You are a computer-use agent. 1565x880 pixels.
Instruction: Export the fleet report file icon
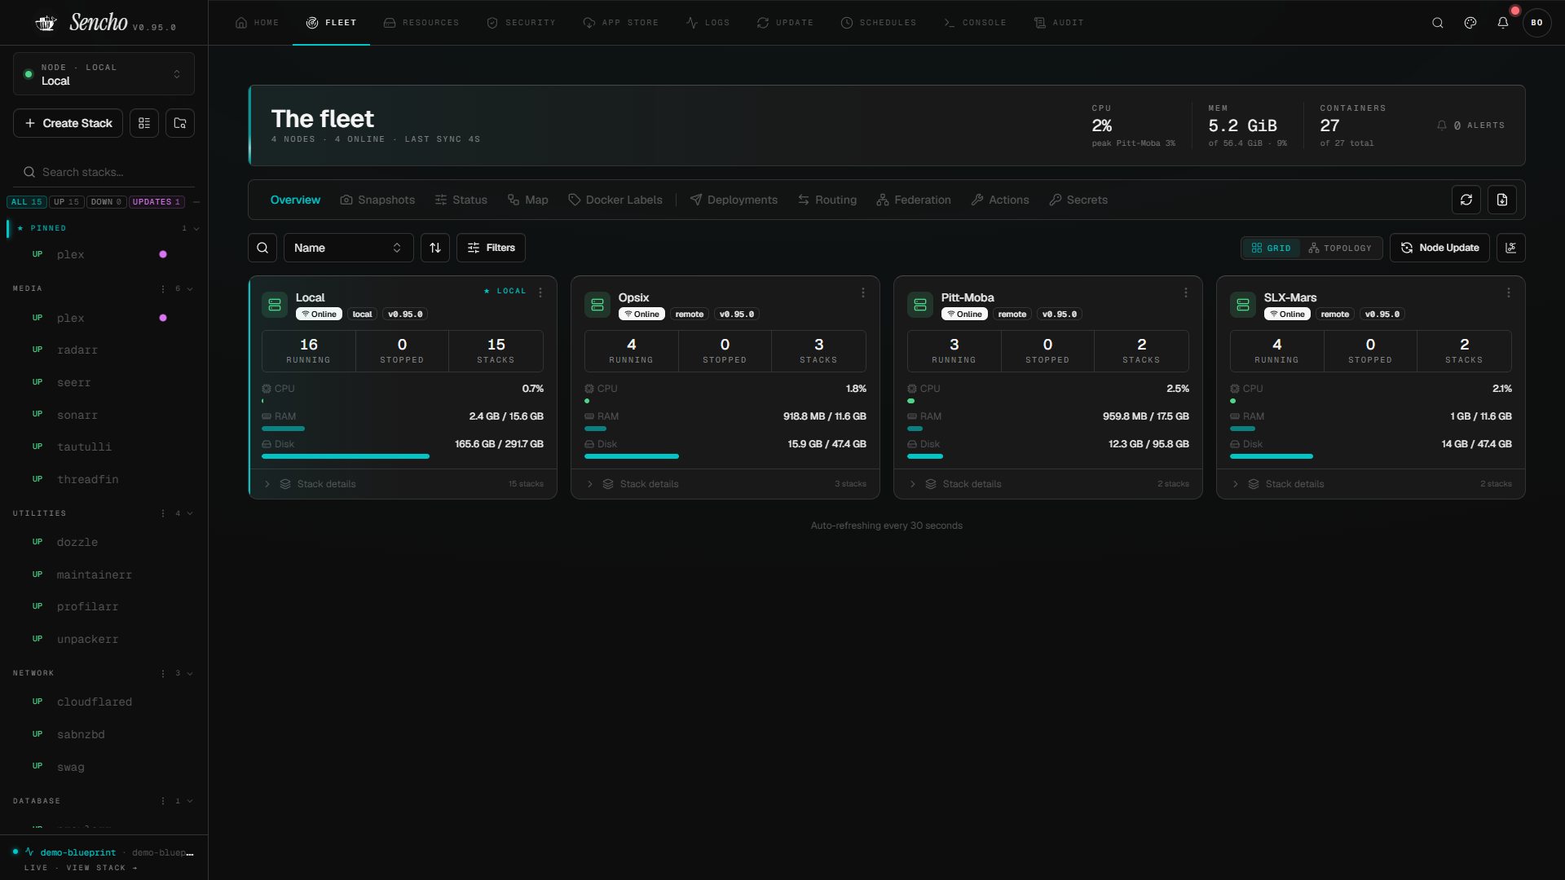point(1502,200)
